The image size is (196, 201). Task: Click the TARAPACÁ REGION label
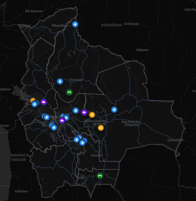click(x=19, y=157)
